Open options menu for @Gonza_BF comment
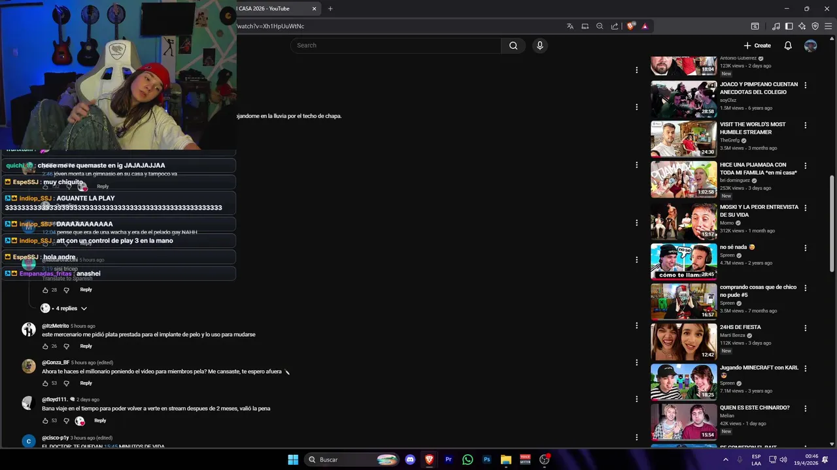Screen dimensions: 837x470 pos(636,362)
